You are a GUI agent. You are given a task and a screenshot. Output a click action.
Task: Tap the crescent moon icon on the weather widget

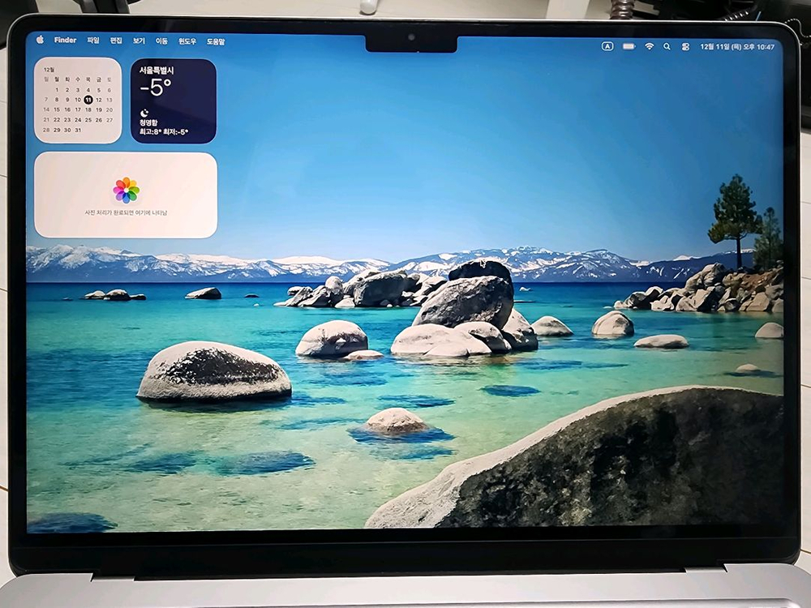click(144, 111)
